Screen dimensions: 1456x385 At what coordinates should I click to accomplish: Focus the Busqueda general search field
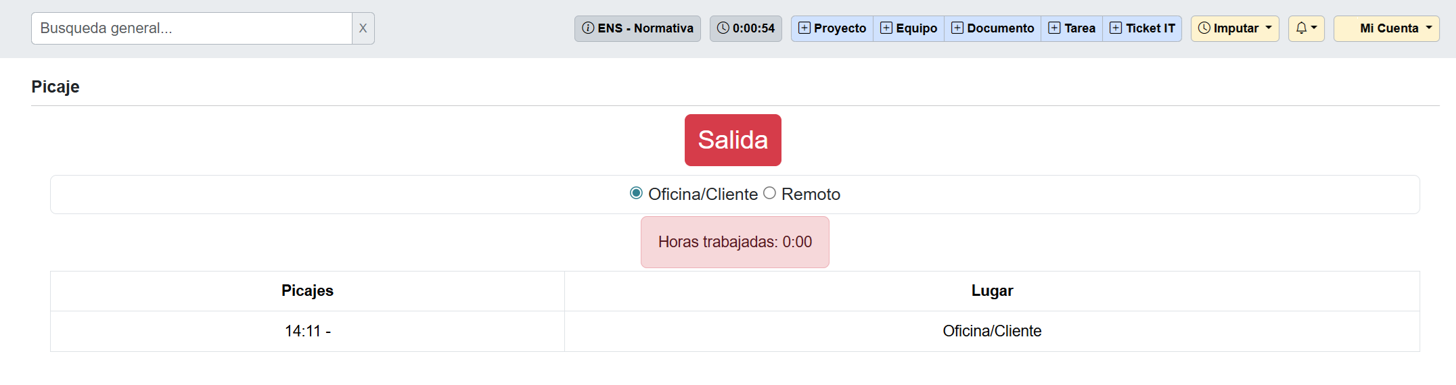[191, 28]
